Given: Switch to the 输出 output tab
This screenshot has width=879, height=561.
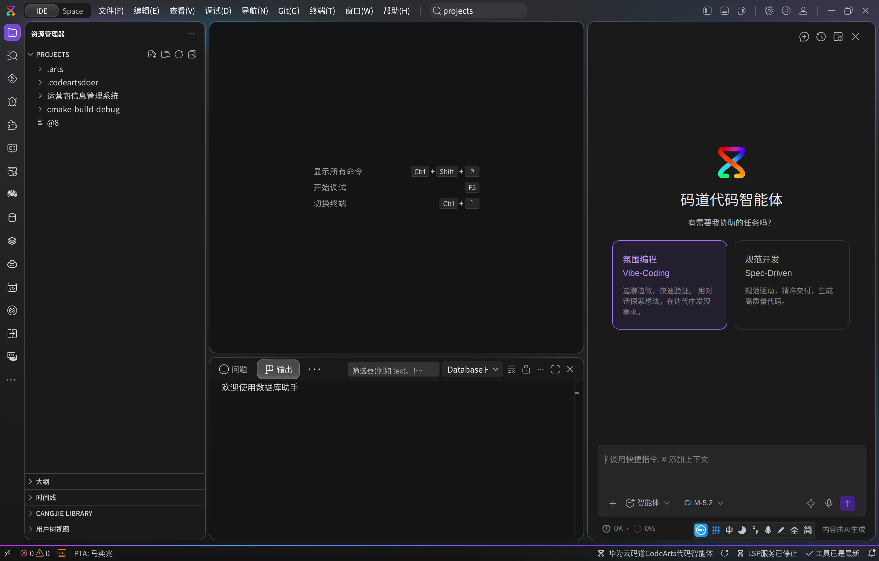Looking at the screenshot, I should [278, 370].
